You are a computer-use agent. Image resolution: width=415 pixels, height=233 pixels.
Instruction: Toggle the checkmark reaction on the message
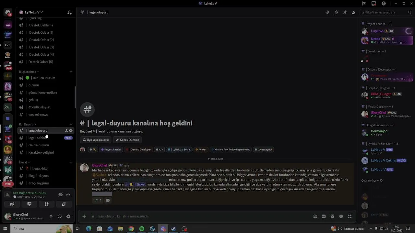point(98,200)
